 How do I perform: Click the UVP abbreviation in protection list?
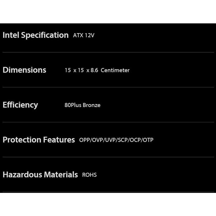tap(110, 140)
